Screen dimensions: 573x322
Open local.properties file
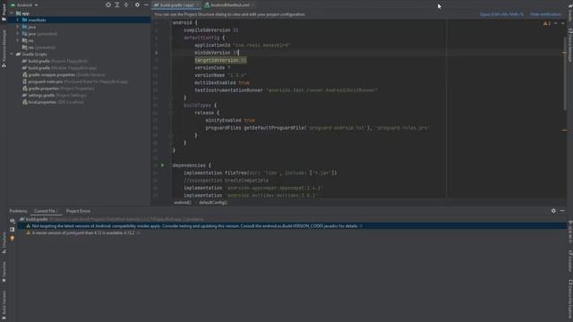pyautogui.click(x=53, y=102)
